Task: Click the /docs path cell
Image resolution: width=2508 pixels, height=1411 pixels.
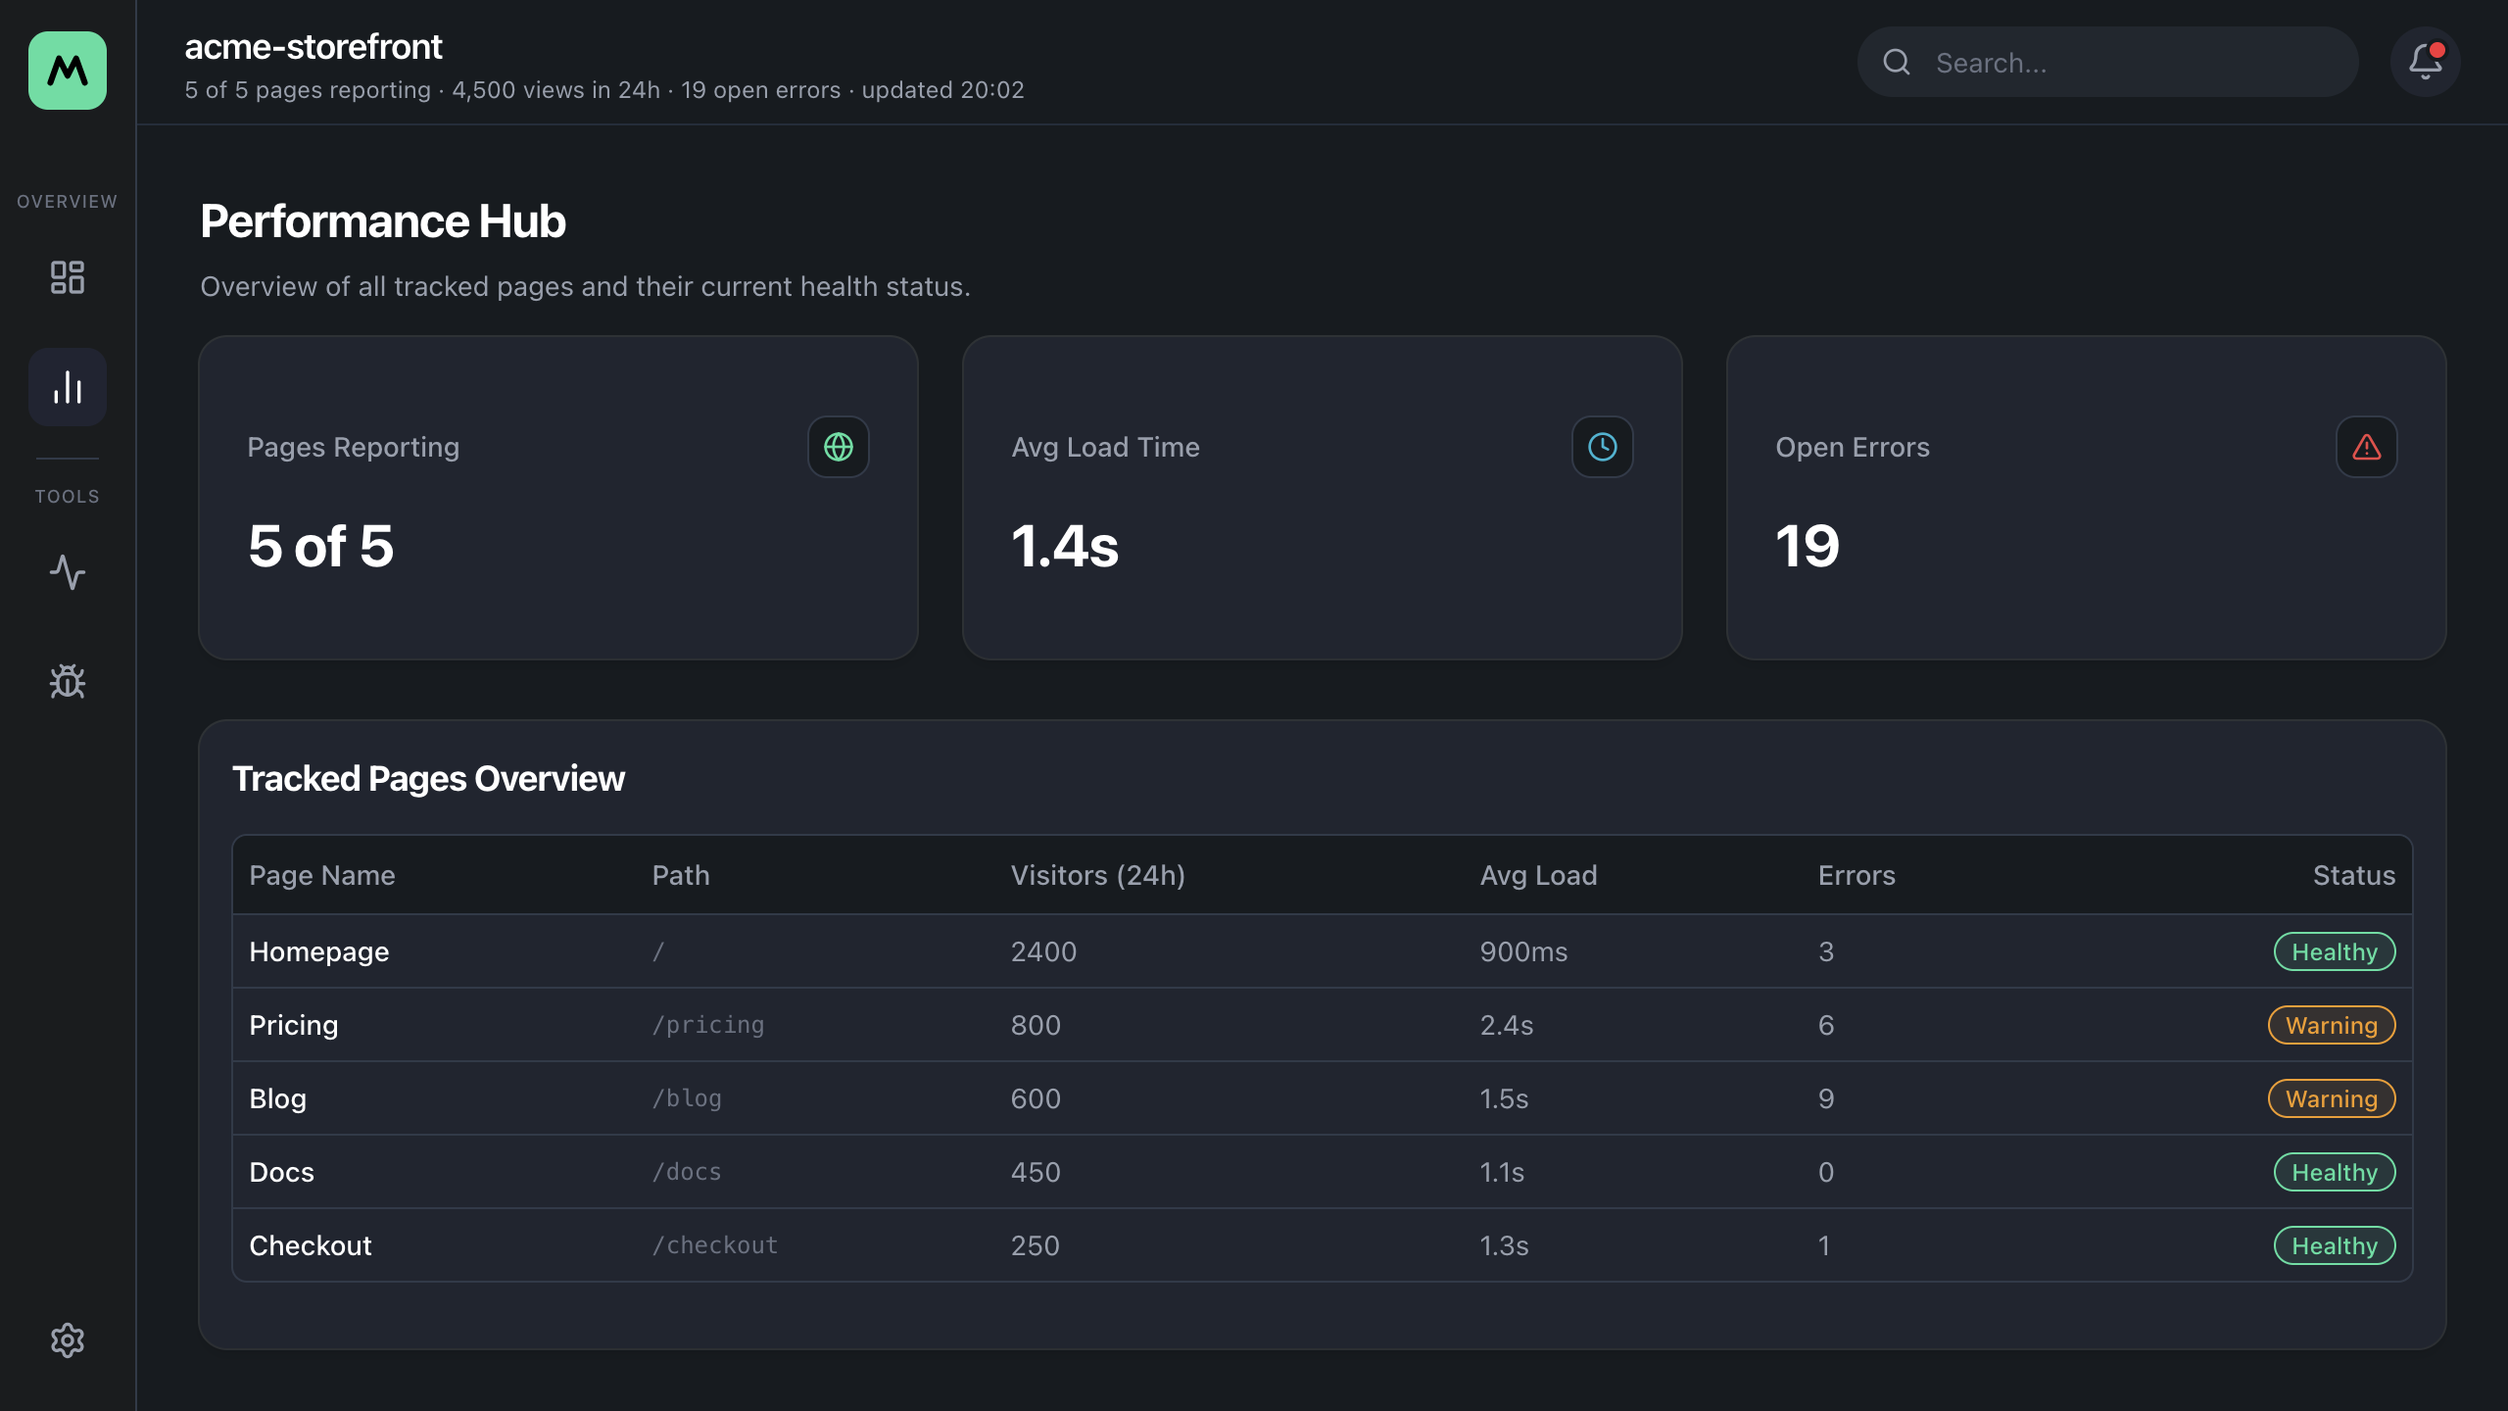Action: click(x=687, y=1172)
